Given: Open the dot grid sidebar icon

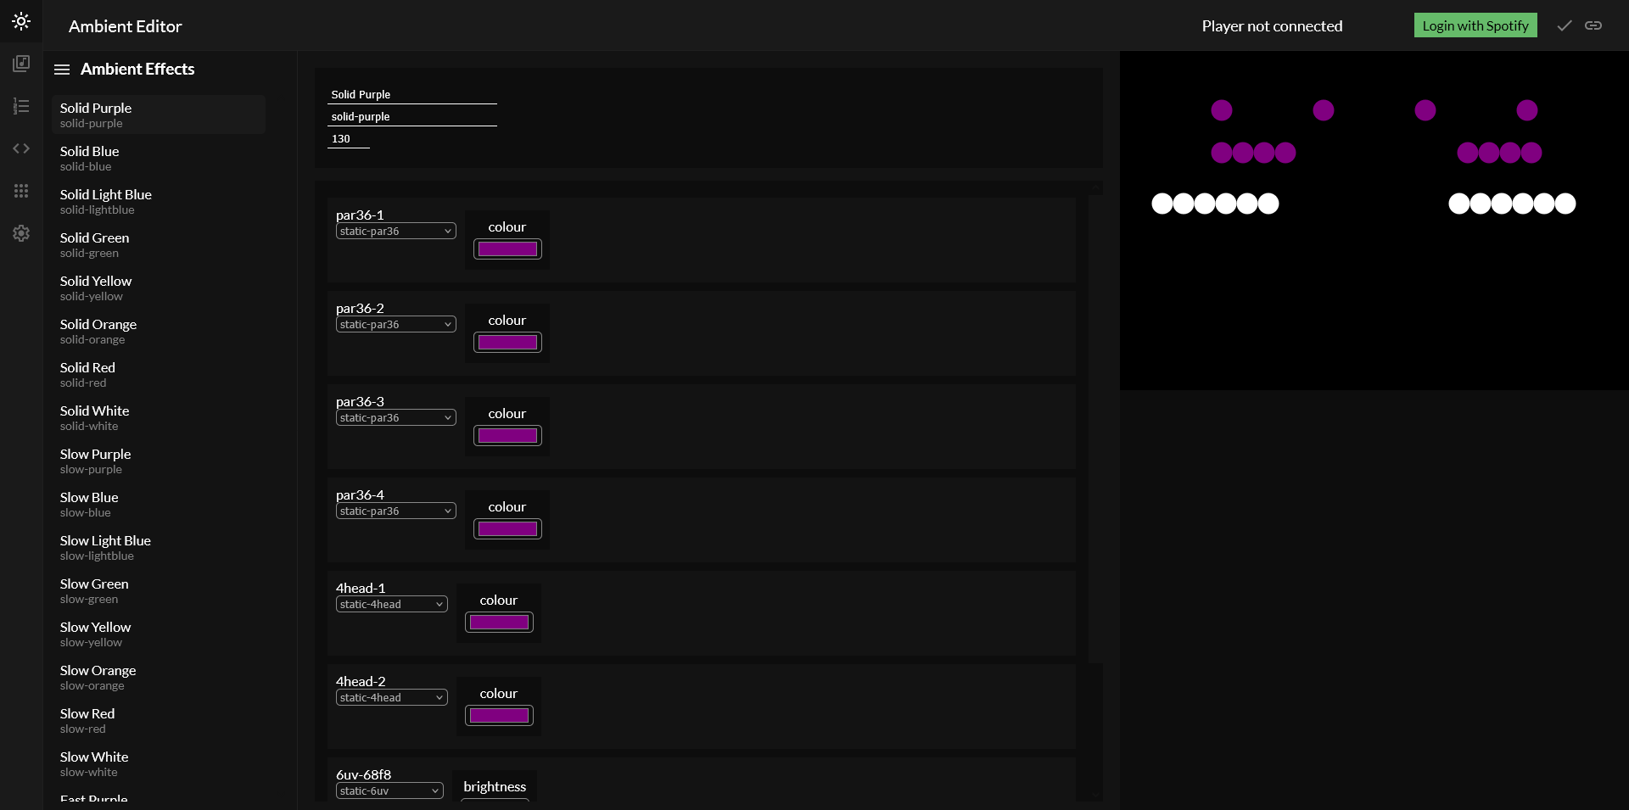Looking at the screenshot, I should [21, 191].
